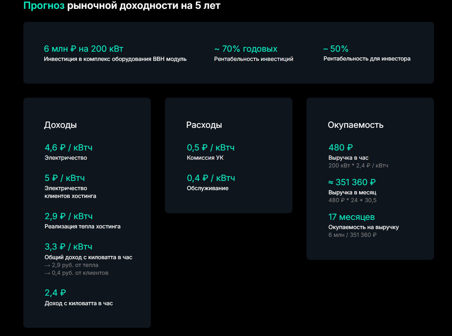Select the '6 млн ₽ на 200 кВт' investment figure

coord(84,49)
